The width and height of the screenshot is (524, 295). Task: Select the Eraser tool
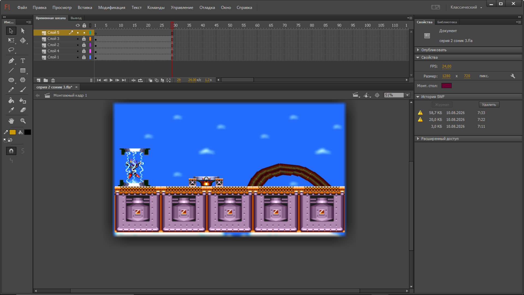click(23, 110)
